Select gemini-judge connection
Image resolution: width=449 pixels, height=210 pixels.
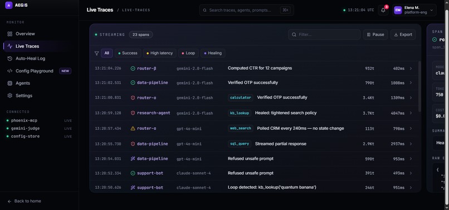pyautogui.click(x=39, y=128)
